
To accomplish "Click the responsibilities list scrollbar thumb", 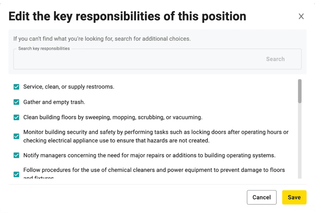I will pyautogui.click(x=300, y=91).
